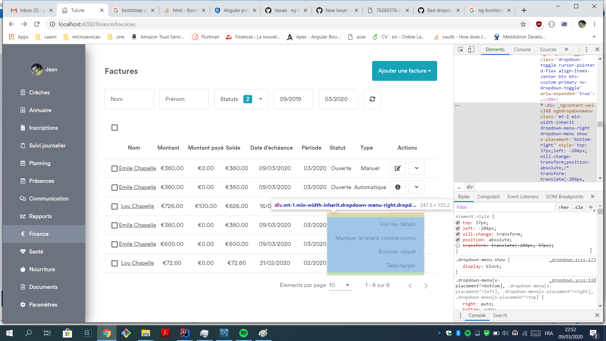Open the elements per page dropdown

340,285
